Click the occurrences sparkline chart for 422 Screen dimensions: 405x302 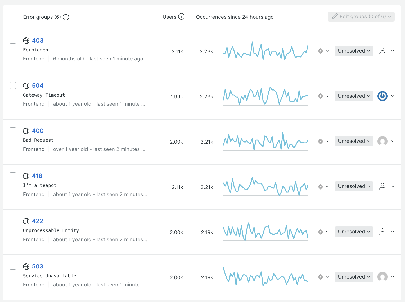pos(266,232)
